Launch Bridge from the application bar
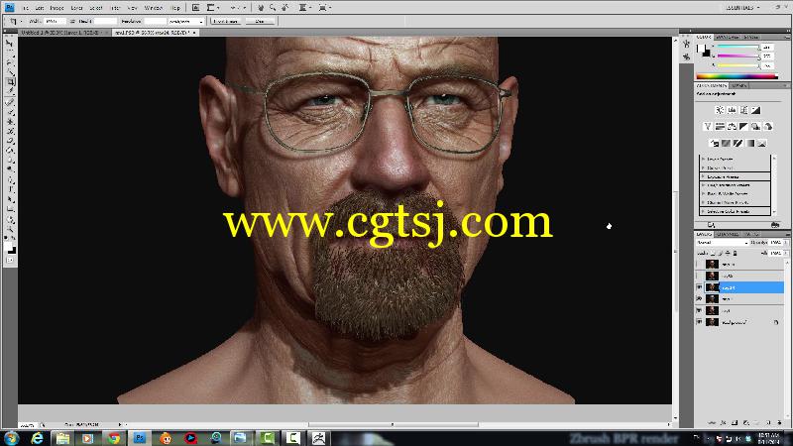793x446 pixels. pos(195,8)
